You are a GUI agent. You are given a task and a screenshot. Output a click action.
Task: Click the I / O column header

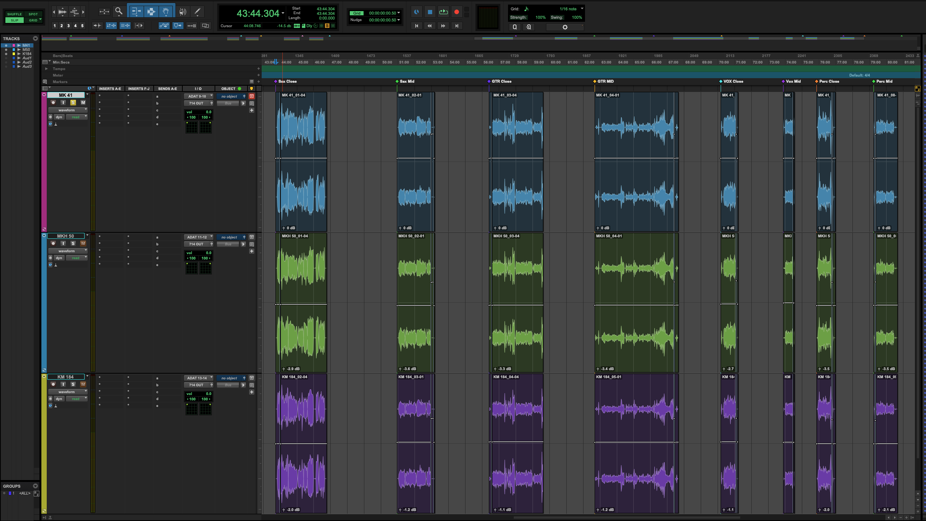tap(198, 89)
